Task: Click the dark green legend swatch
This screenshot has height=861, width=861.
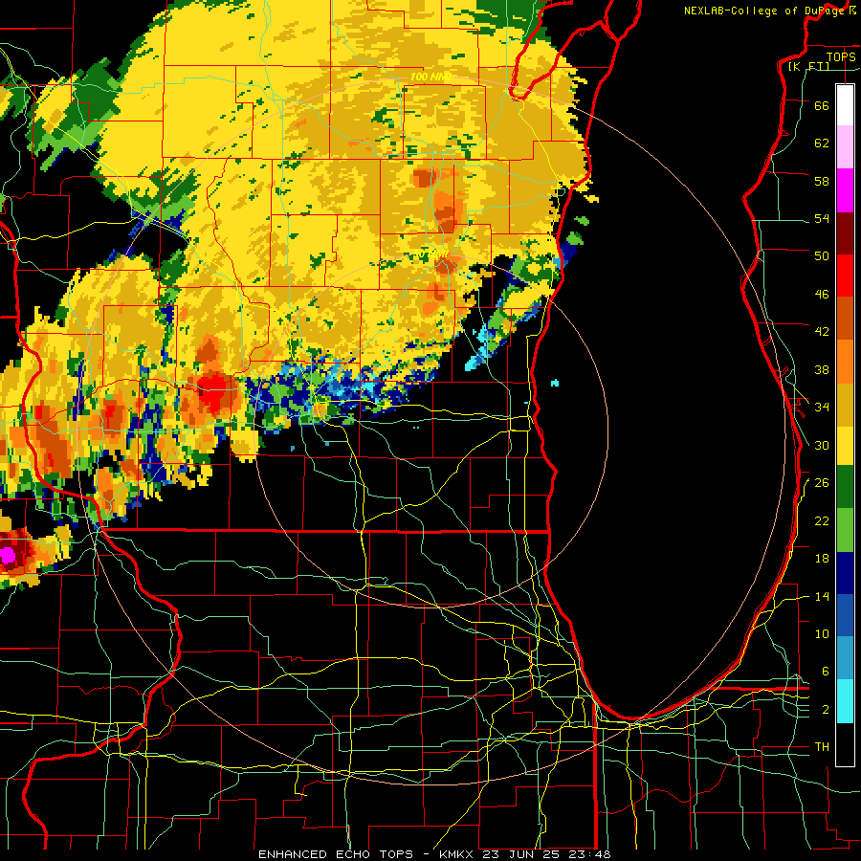Action: (x=845, y=487)
